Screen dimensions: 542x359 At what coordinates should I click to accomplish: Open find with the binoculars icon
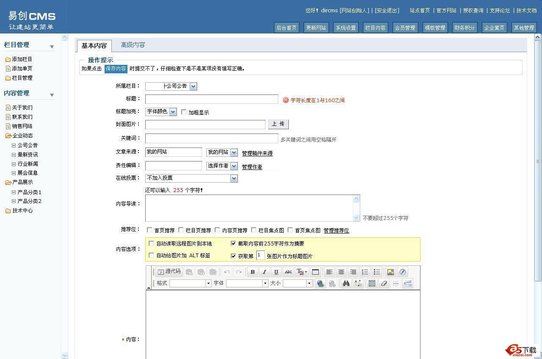click(346, 284)
